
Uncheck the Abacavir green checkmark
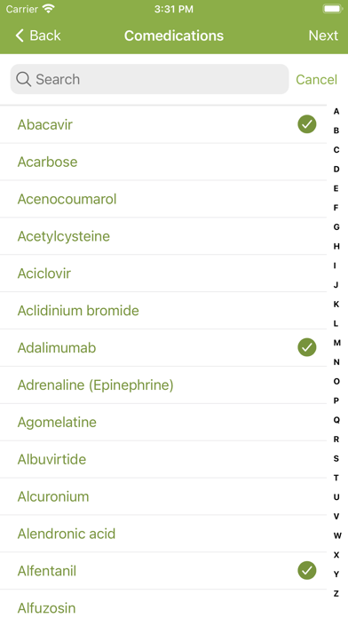click(x=306, y=124)
